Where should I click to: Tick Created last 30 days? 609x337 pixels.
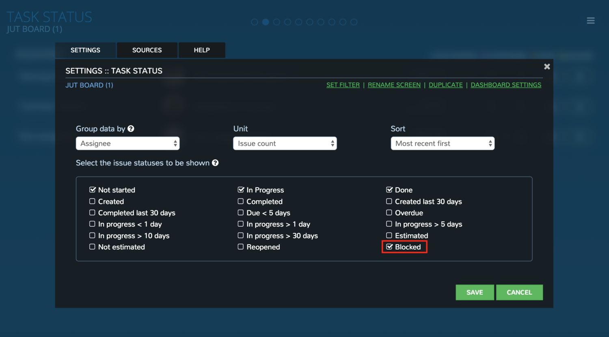(x=389, y=201)
